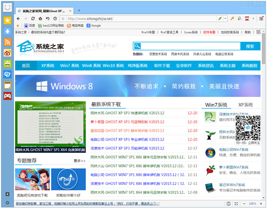
Task: Switch to the XP系统 side tab
Action: click(x=245, y=105)
